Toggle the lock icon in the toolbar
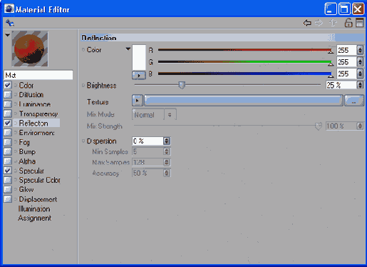 (348, 23)
